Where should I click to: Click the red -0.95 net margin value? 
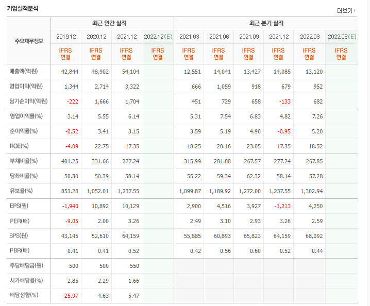284,131
